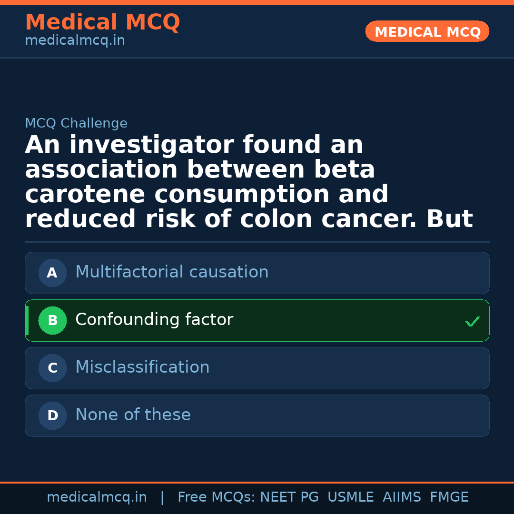Click the USMLE label in footer
The width and height of the screenshot is (514, 514).
point(350,497)
